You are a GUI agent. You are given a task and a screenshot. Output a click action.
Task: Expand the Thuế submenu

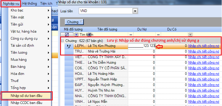[49, 81]
